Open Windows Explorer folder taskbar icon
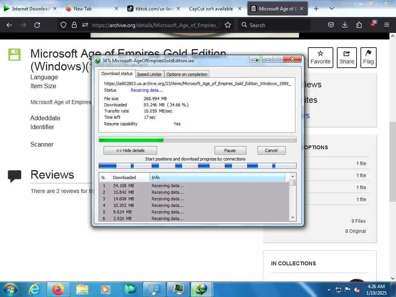The image size is (396, 297). tap(82, 289)
